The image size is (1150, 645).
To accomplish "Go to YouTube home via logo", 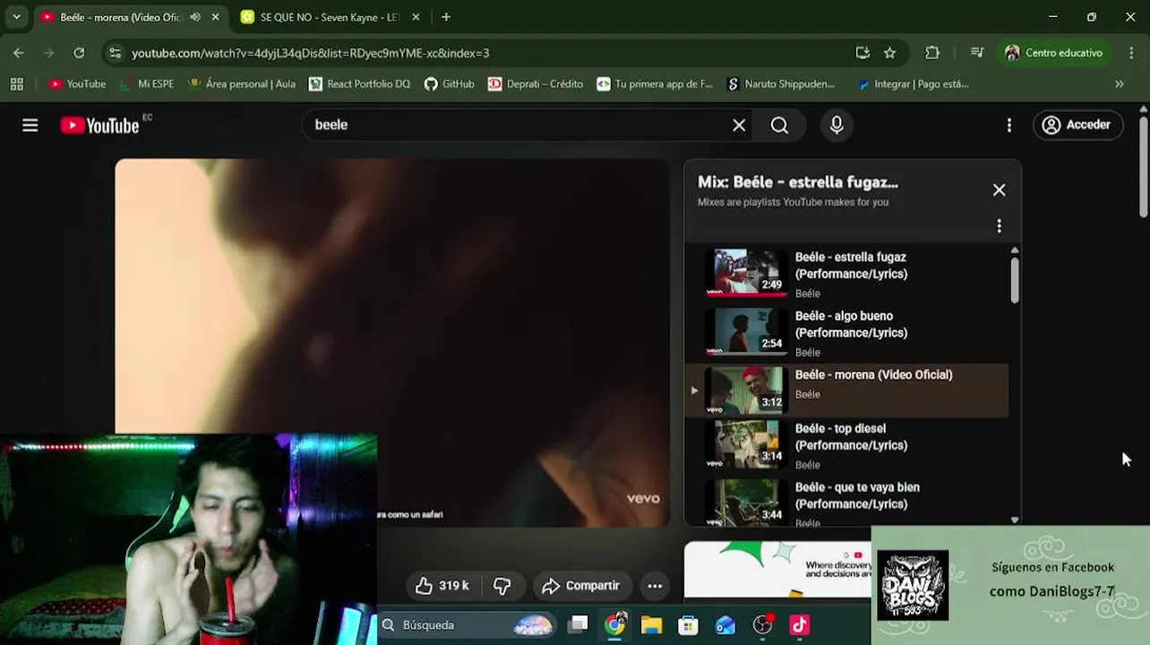I will (99, 125).
